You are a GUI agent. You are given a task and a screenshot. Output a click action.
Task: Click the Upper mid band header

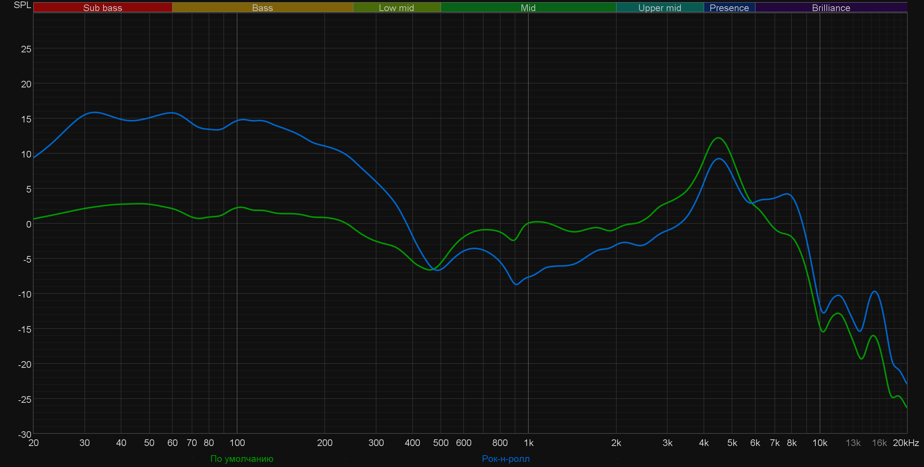coord(659,8)
